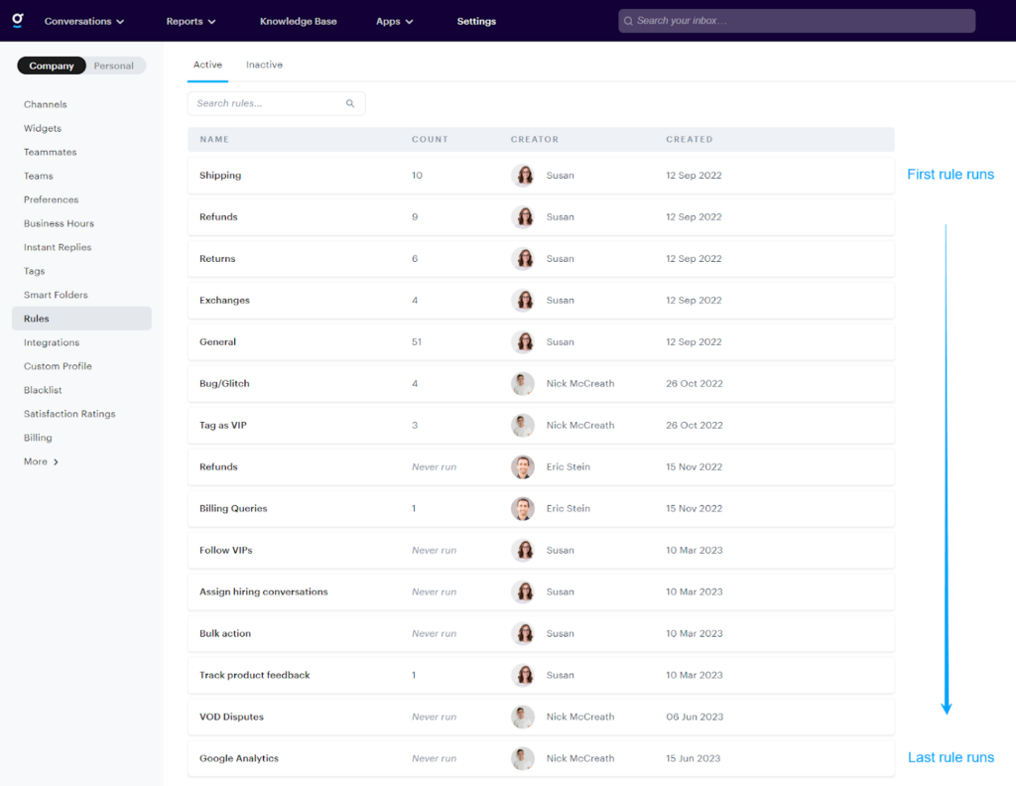Click the Groove logo in the top bar
Image resolution: width=1016 pixels, height=786 pixels.
(x=16, y=20)
